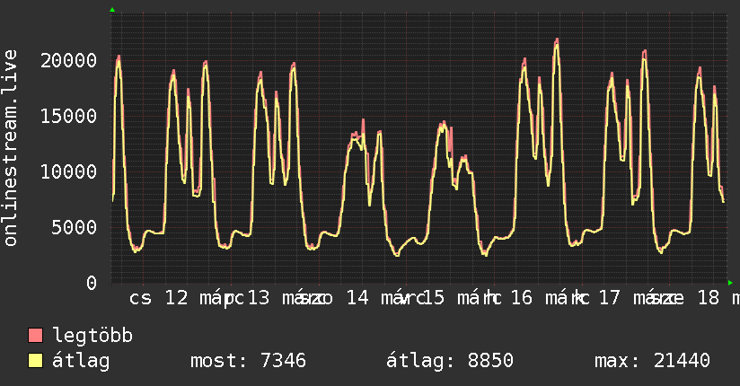Viewport: 740px width, 386px height.
Task: Click the 'most: 7346' value
Action: 248,361
